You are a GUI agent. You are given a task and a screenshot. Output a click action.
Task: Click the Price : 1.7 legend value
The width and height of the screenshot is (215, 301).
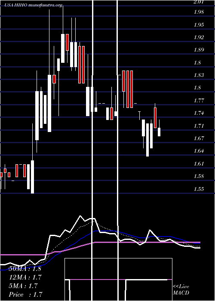[x=25, y=295]
